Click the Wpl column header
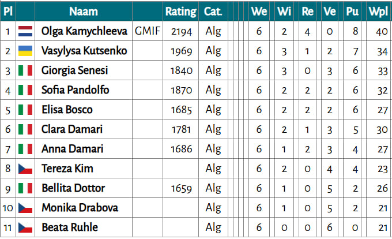Image resolution: width=392 pixels, height=239 pixels. coord(378,11)
